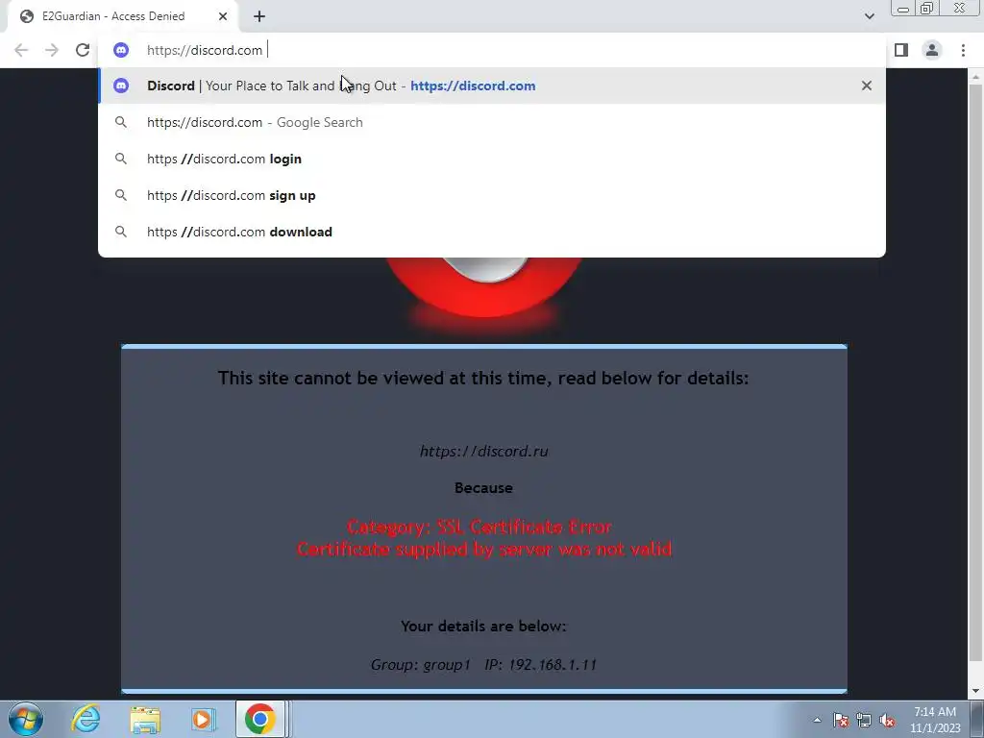Image resolution: width=984 pixels, height=738 pixels.
Task: Click the network tray icon
Action: pos(864,720)
